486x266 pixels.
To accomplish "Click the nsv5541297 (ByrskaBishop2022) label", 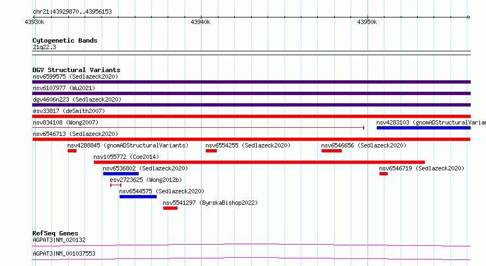I will point(210,203).
